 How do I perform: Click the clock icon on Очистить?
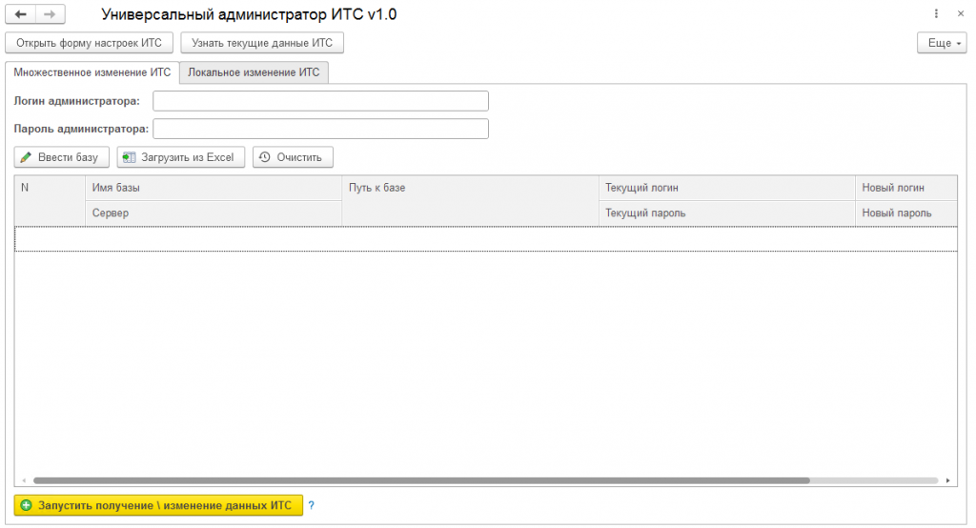pos(265,157)
